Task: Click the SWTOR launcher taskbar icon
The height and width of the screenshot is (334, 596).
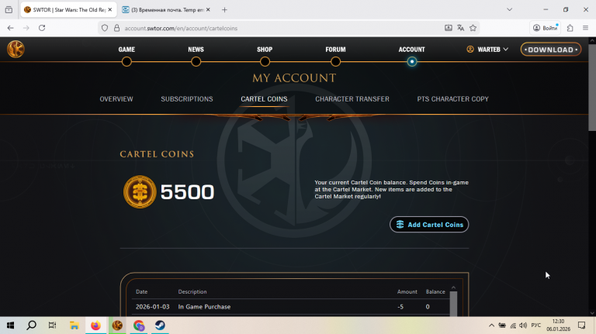Action: tap(117, 325)
